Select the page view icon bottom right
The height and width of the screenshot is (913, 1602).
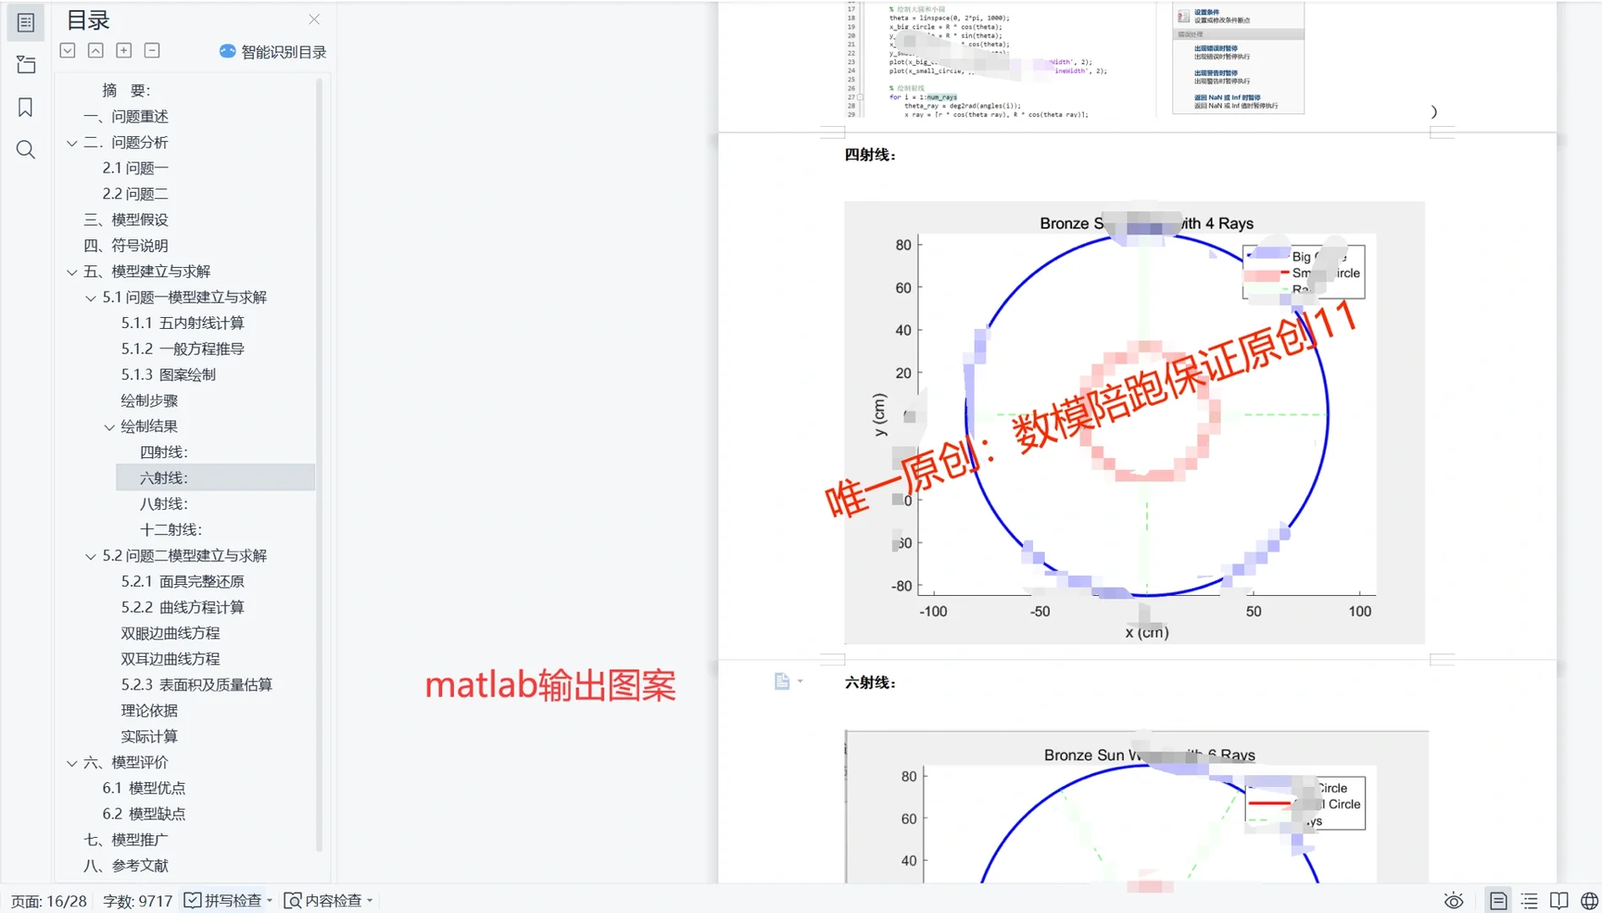[1499, 900]
